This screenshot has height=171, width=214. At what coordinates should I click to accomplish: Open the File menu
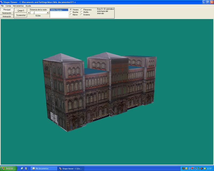[x=2, y=6]
